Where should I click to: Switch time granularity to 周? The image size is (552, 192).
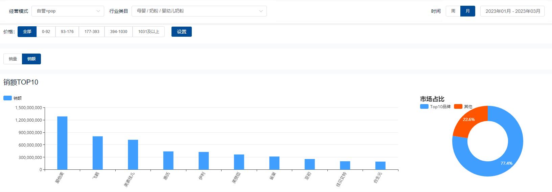pyautogui.click(x=453, y=11)
